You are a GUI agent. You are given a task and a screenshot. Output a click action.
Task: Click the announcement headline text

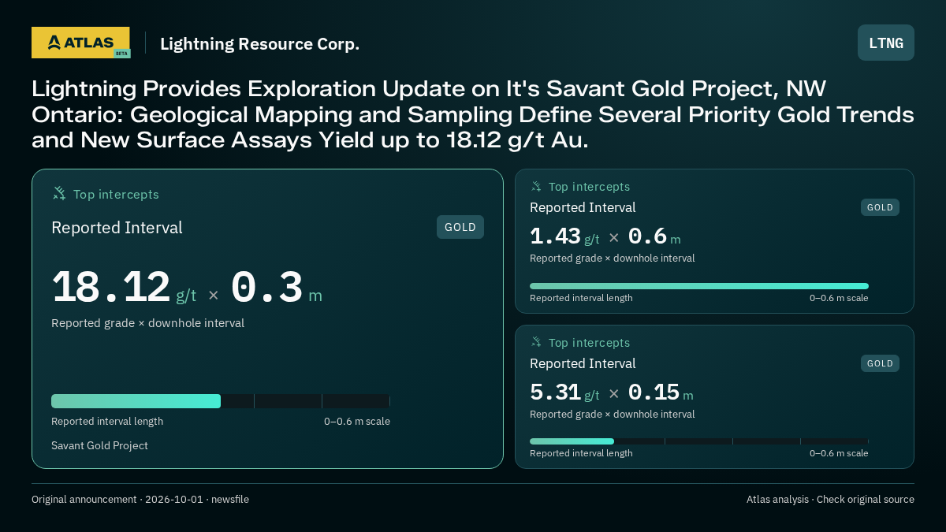[473, 114]
